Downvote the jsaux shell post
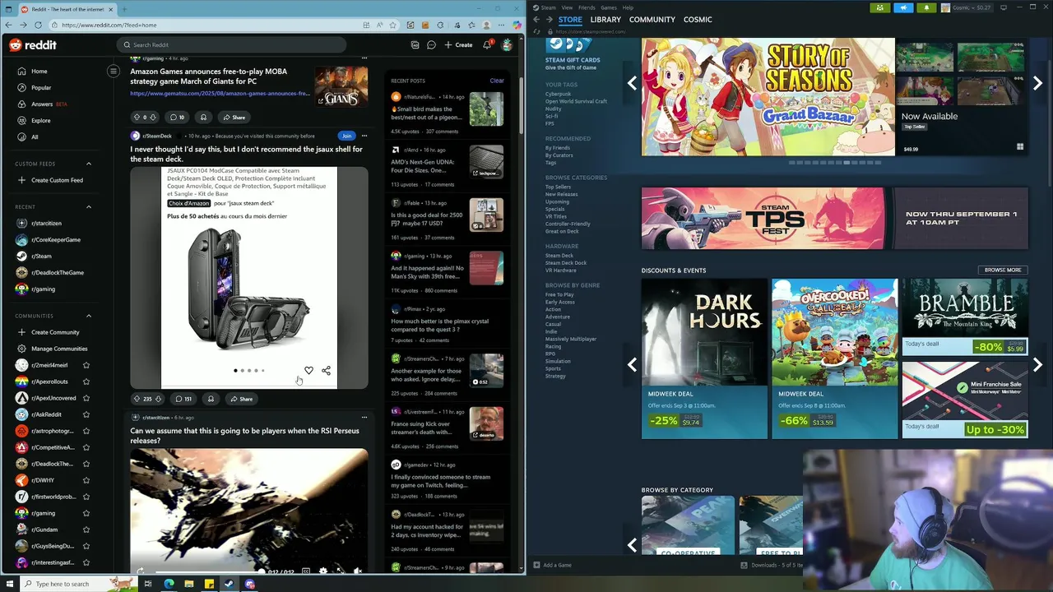This screenshot has width=1053, height=592. pos(158,399)
